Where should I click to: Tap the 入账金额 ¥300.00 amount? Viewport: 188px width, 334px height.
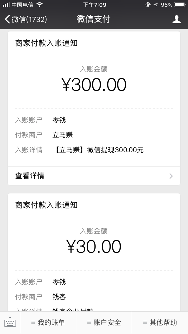[x=94, y=84]
